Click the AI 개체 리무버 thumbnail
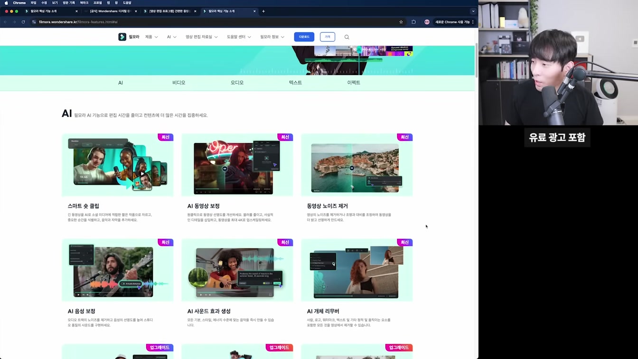 357,270
